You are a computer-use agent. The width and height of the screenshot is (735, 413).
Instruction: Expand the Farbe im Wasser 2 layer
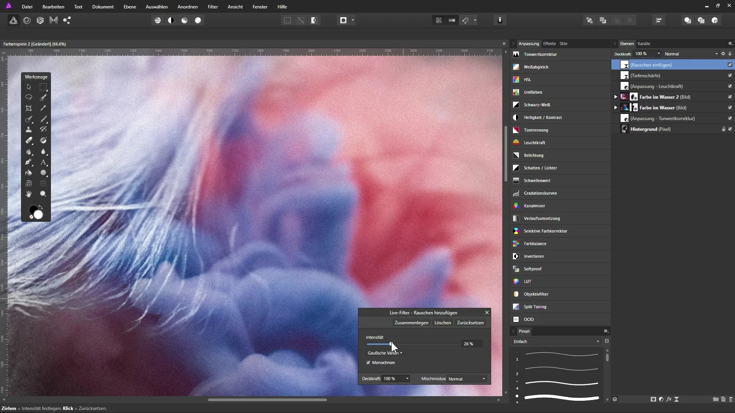click(x=616, y=97)
